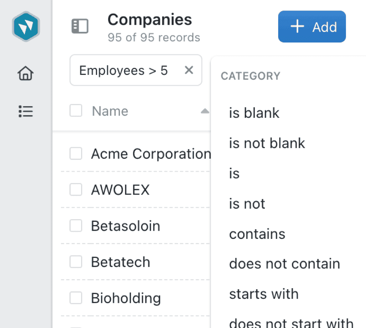Click the sort arrow on the Name column
Viewport: 366px width, 328px height.
click(205, 111)
